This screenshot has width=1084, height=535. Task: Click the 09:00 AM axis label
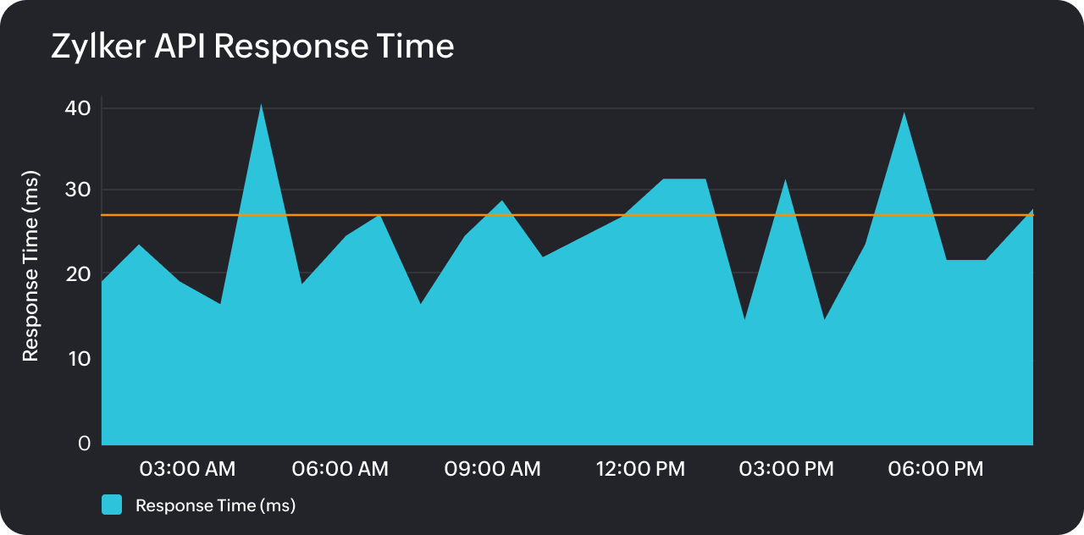pyautogui.click(x=494, y=469)
